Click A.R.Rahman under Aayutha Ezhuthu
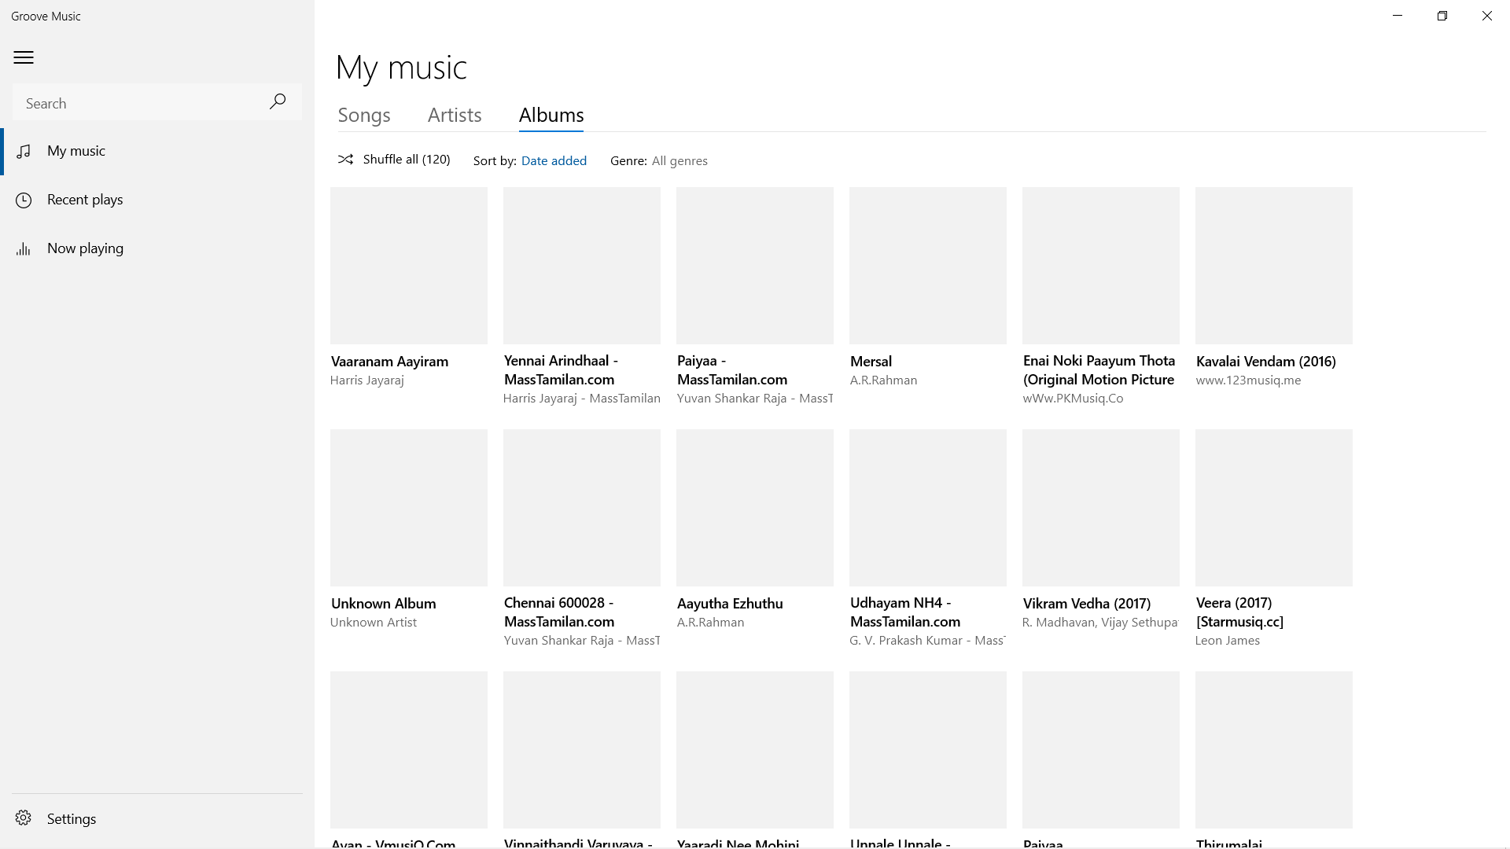 [710, 623]
